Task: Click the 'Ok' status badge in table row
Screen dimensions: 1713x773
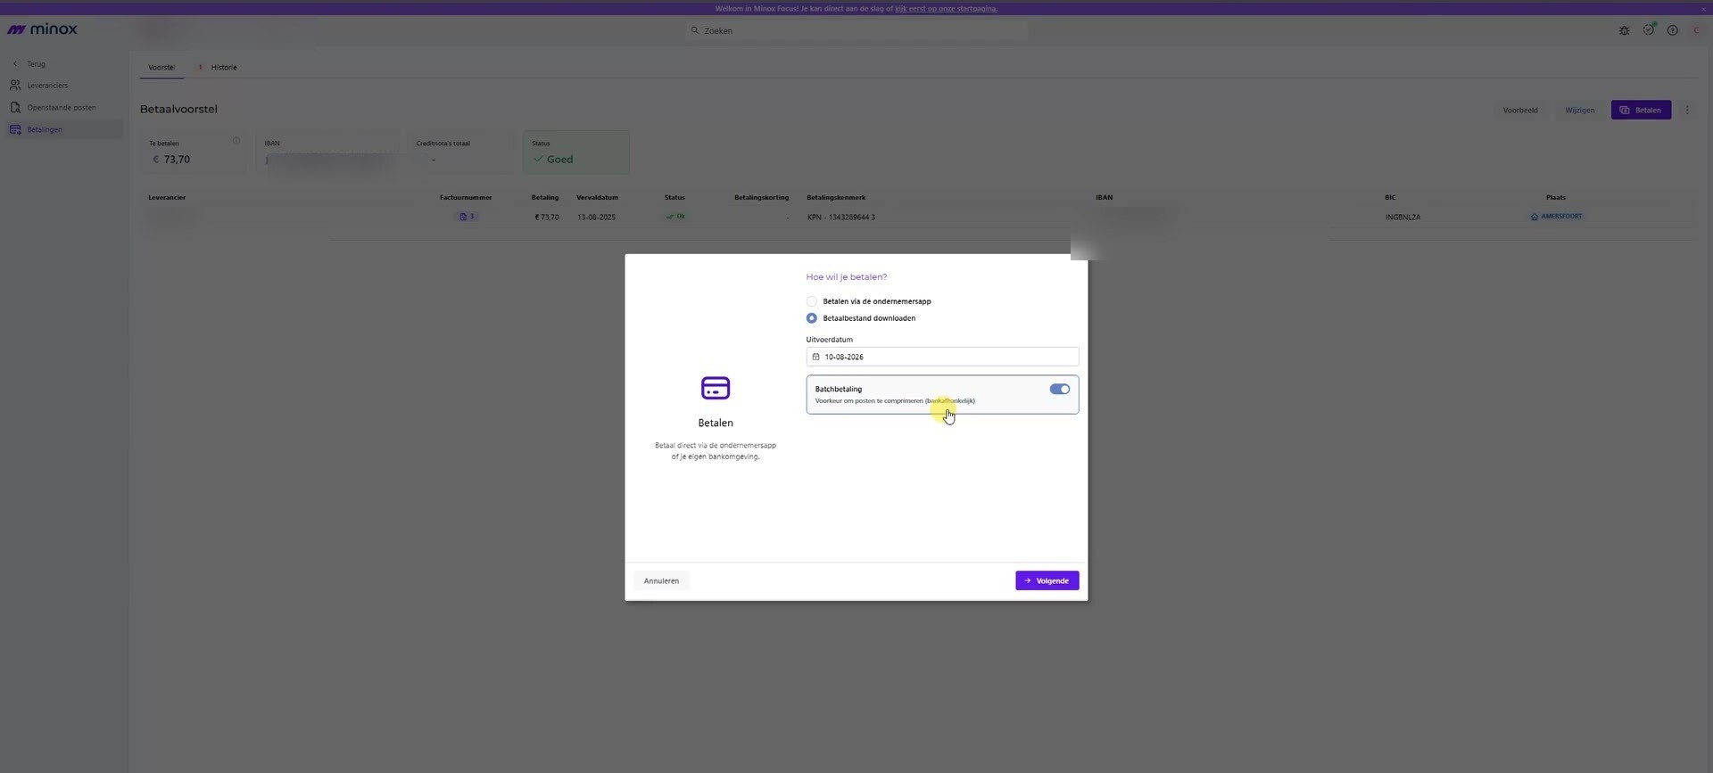Action: pos(675,217)
